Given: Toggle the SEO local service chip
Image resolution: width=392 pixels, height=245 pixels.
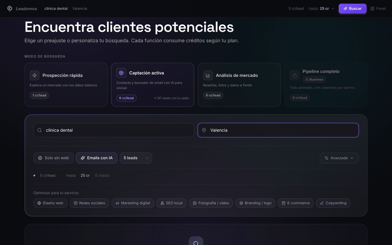Looking at the screenshot, I should click(171, 203).
